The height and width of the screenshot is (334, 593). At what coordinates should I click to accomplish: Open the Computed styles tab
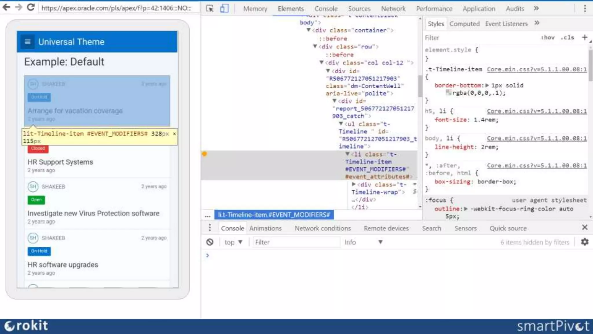[x=464, y=24]
